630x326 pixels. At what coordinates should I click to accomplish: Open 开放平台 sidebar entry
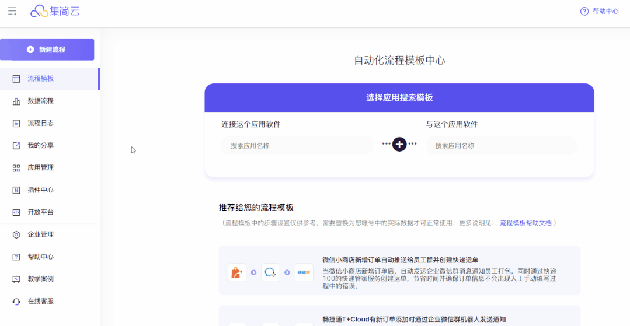[50, 212]
